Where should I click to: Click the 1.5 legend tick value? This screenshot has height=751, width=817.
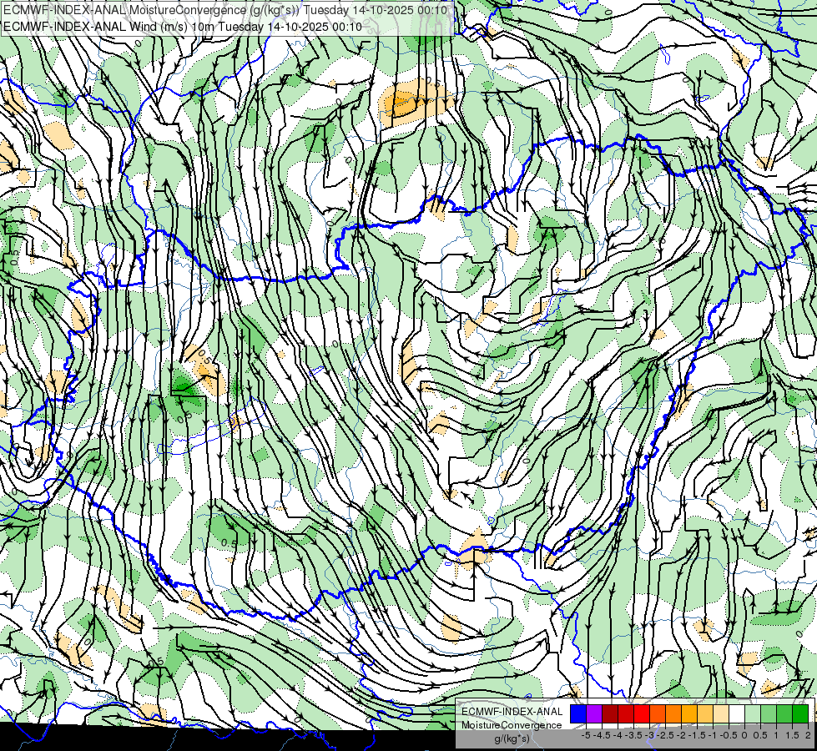pyautogui.click(x=793, y=735)
